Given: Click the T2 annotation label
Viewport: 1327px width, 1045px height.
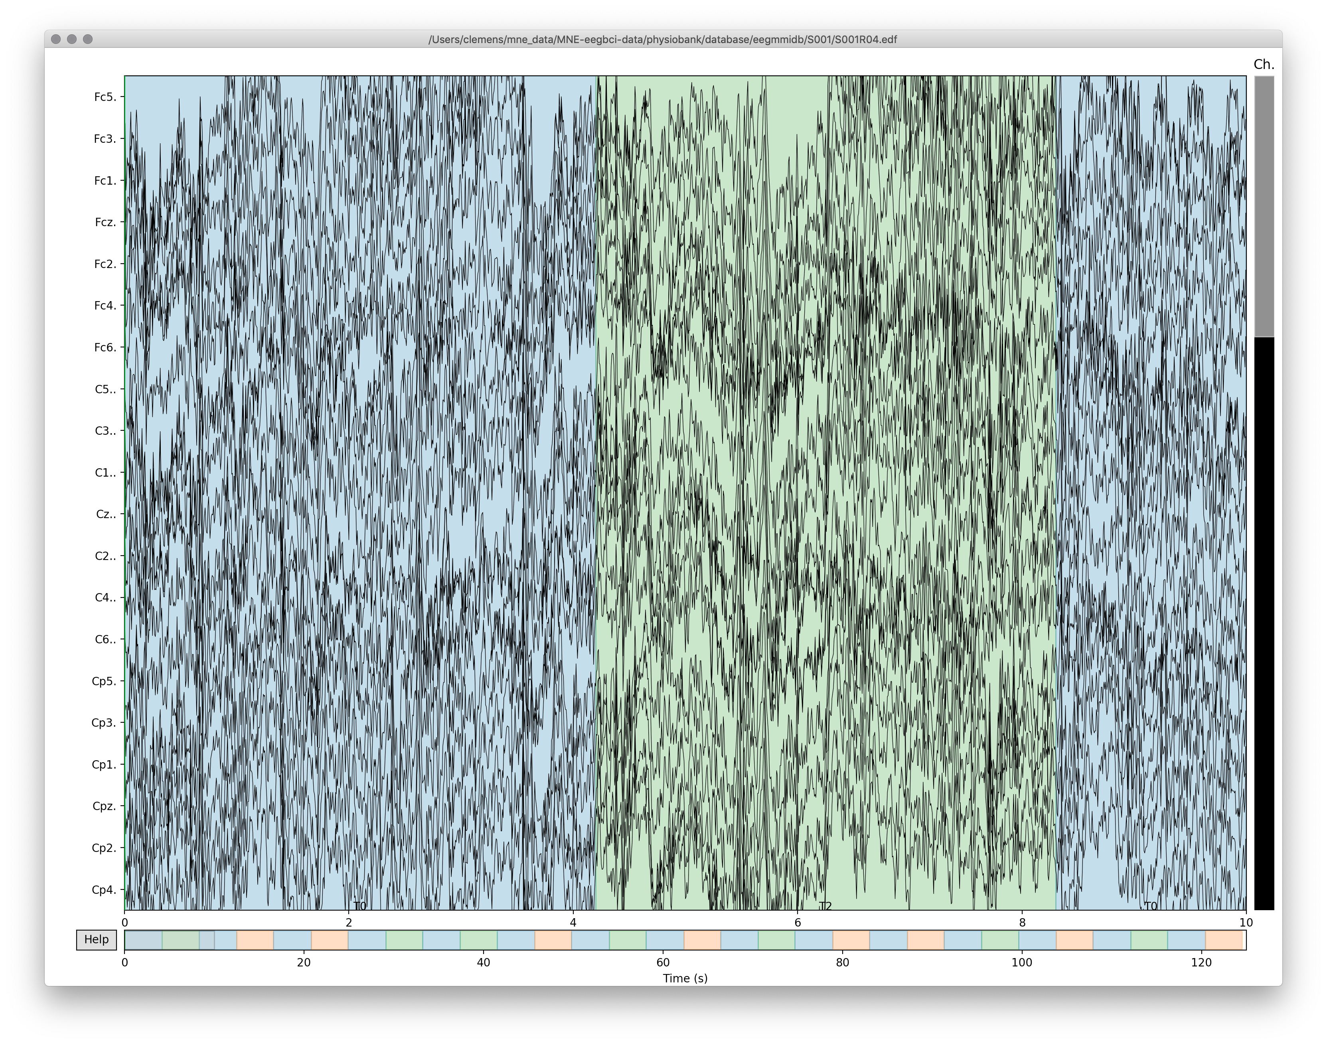Looking at the screenshot, I should 826,905.
